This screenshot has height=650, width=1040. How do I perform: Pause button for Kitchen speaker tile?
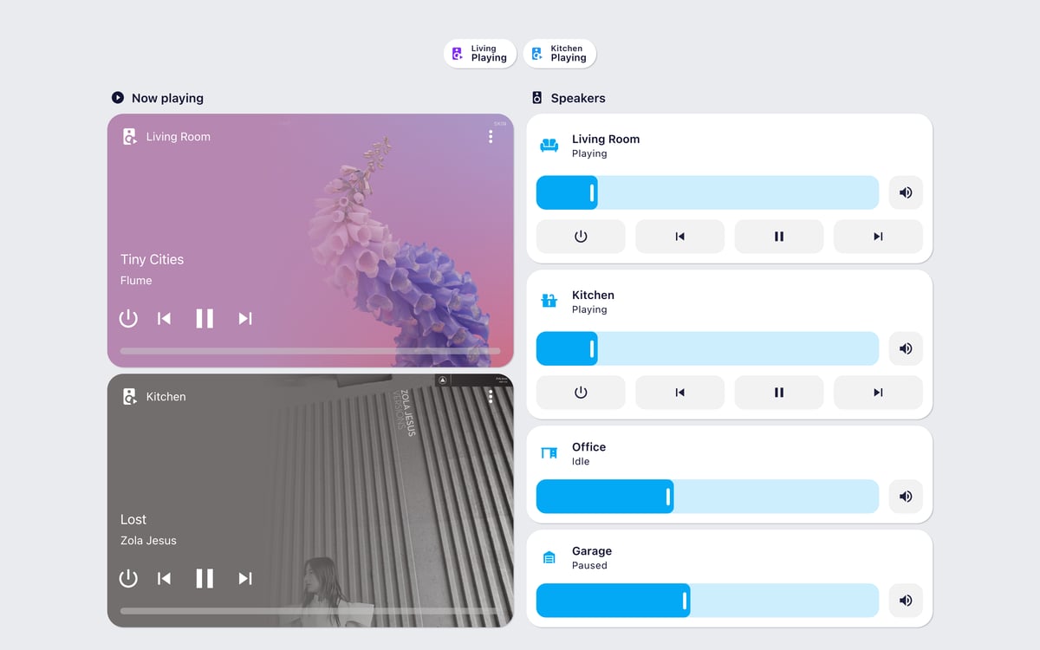click(779, 393)
